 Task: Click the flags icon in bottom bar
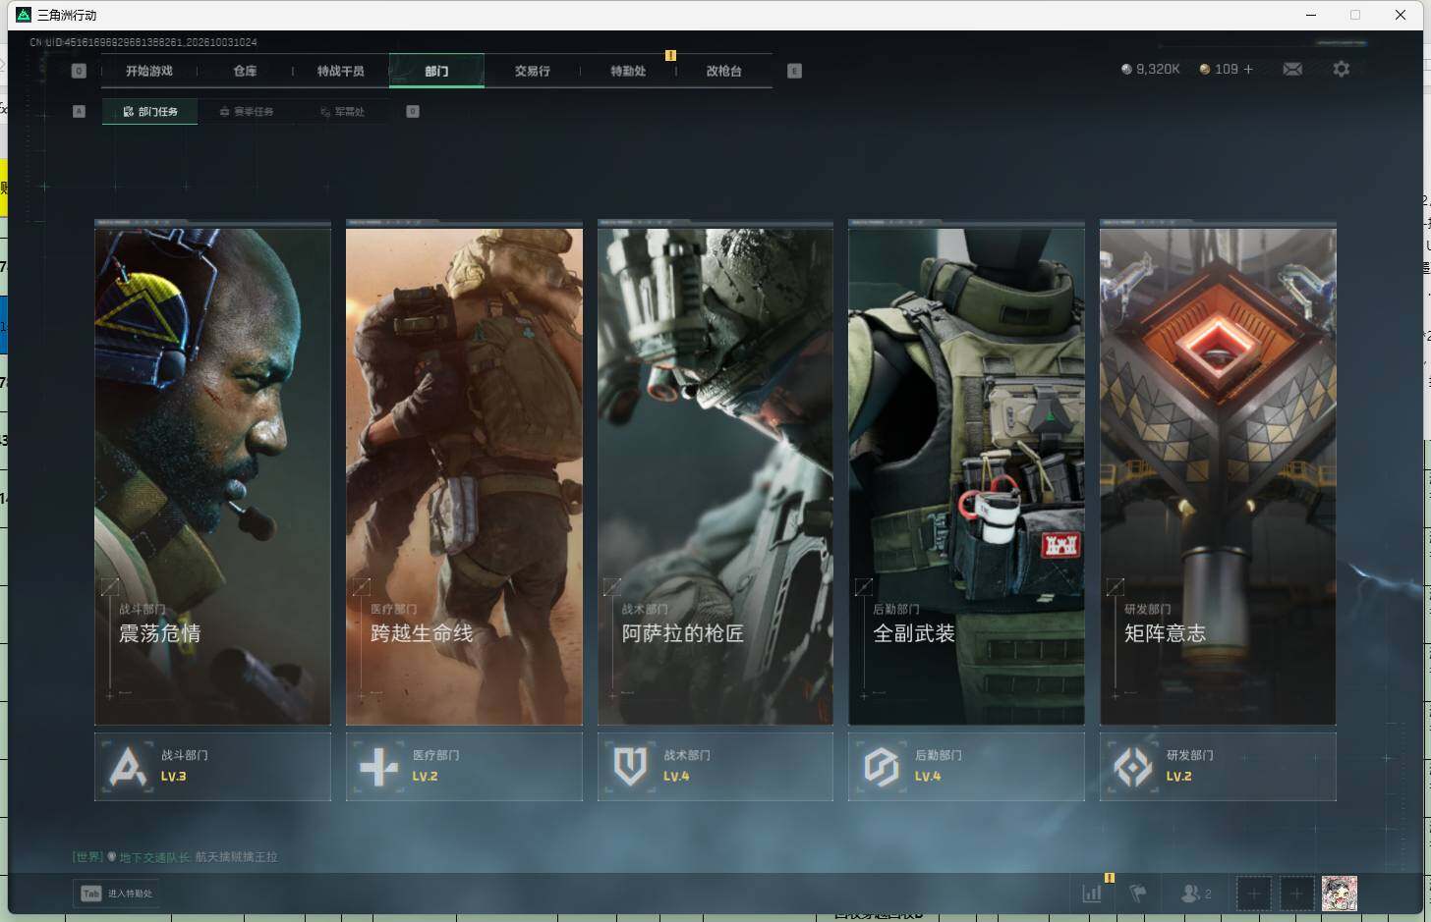click(1138, 893)
